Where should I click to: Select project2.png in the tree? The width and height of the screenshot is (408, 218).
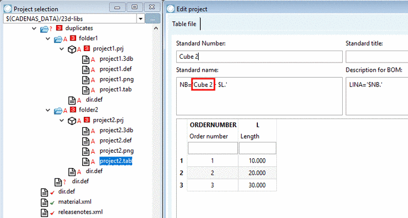[x=116, y=151]
